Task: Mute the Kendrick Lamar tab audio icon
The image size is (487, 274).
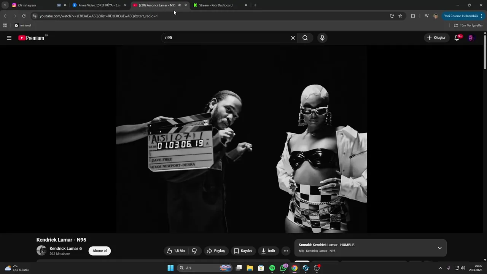Action: click(x=180, y=5)
